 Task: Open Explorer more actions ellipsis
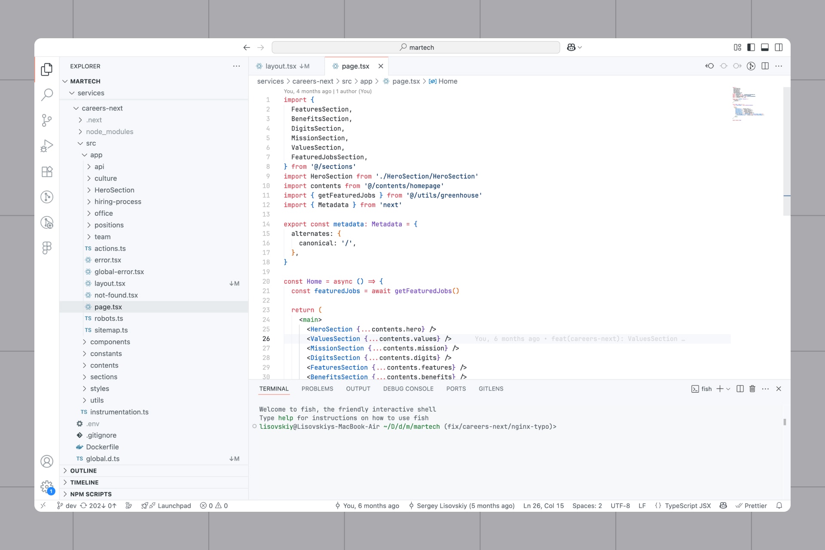(x=236, y=66)
